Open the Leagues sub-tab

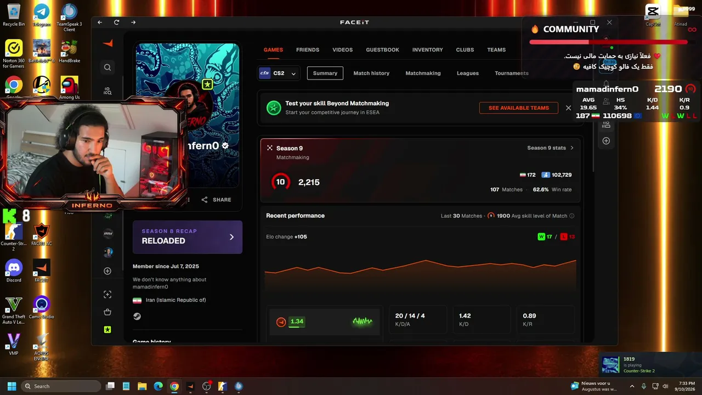468,73
